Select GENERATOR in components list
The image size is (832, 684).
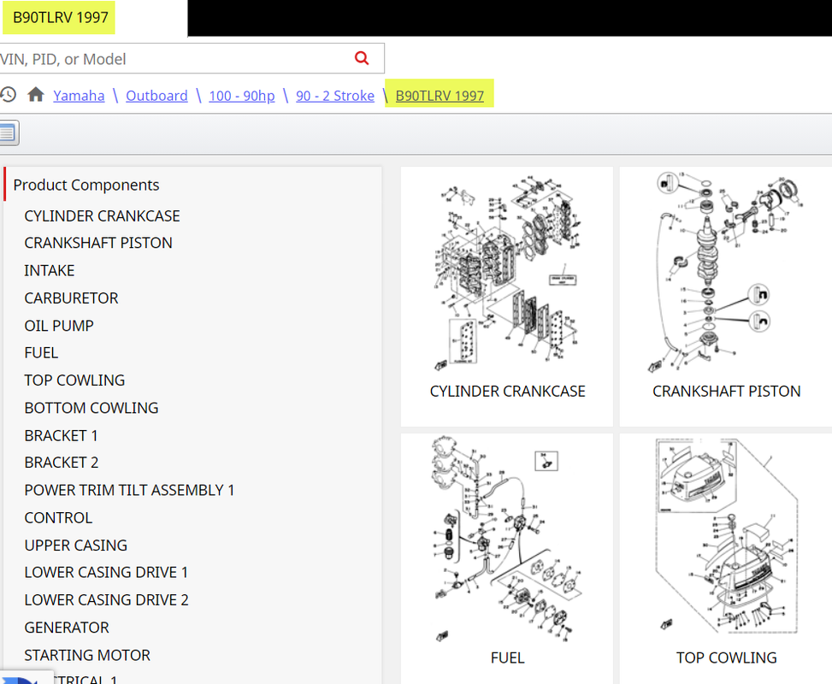coord(67,628)
